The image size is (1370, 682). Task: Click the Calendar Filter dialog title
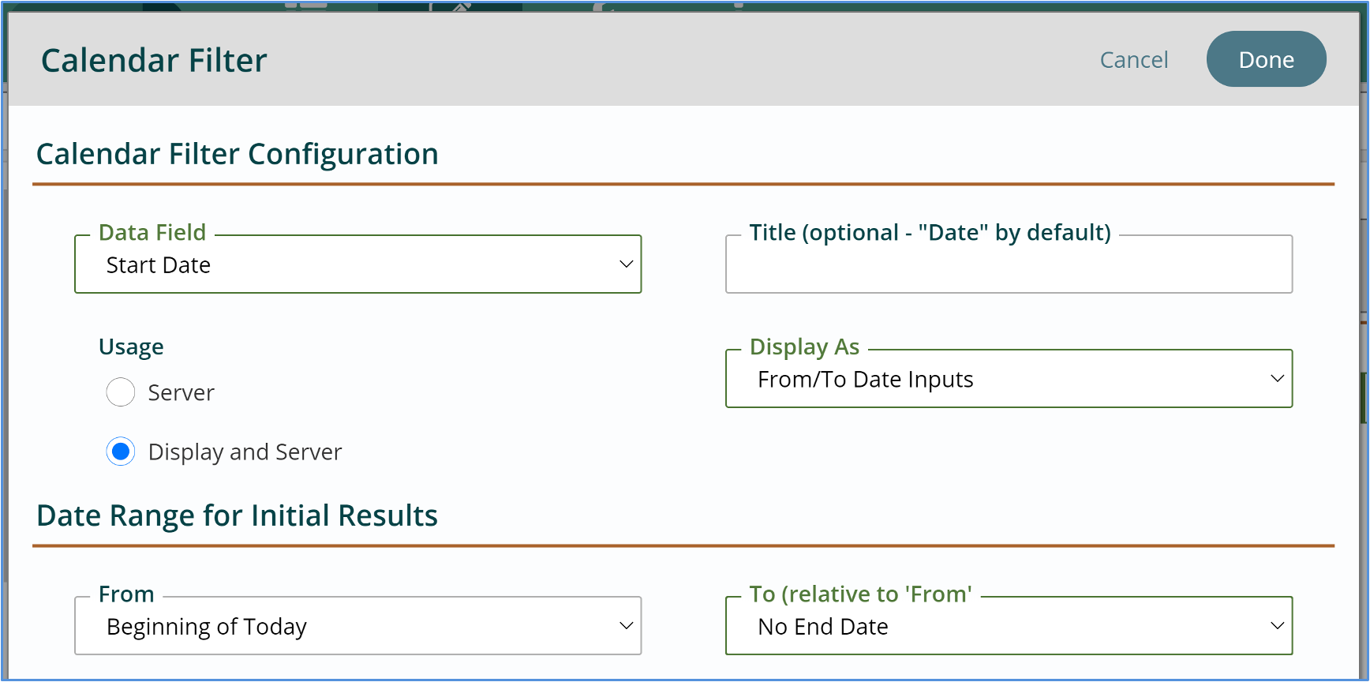coord(154,61)
